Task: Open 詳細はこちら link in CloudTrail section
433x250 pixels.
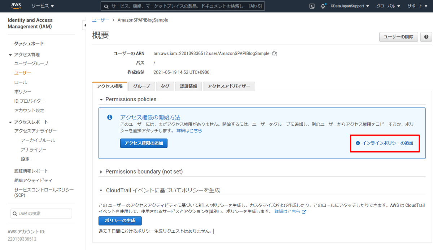Action: pos(287,211)
